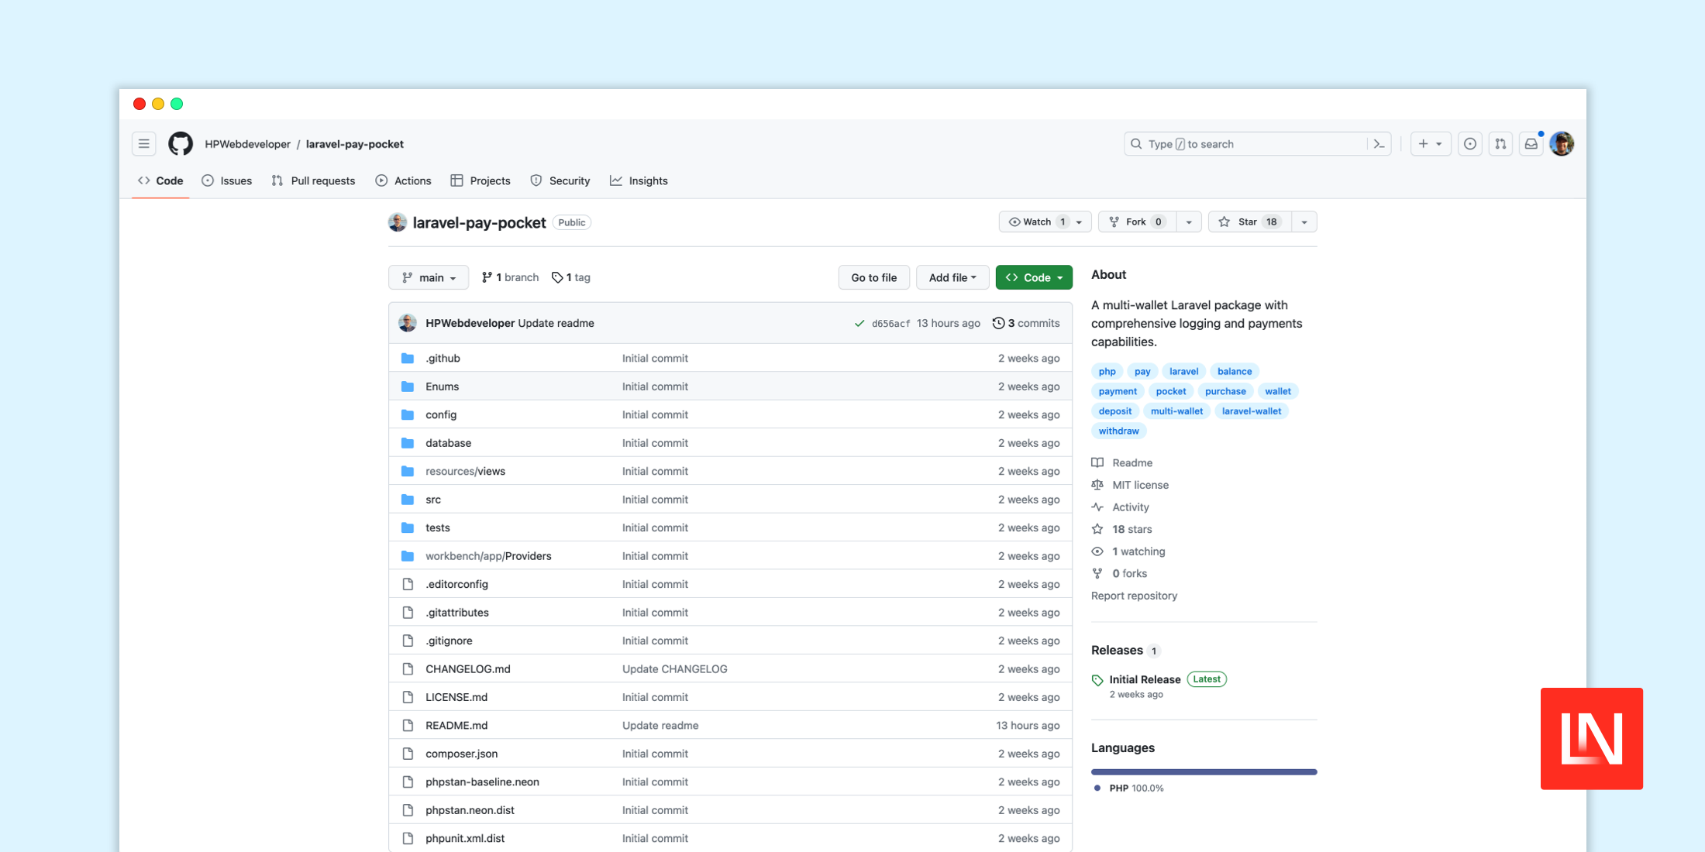Screen dimensions: 1705x852
Task: Open the Insights tab
Action: pyautogui.click(x=639, y=181)
